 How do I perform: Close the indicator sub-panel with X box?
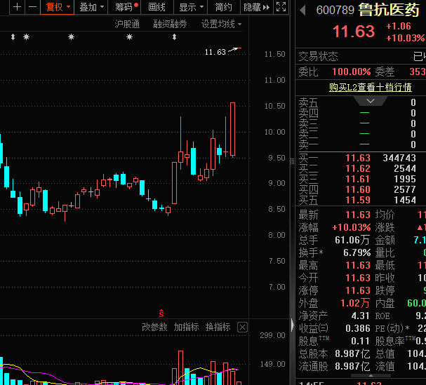click(242, 327)
